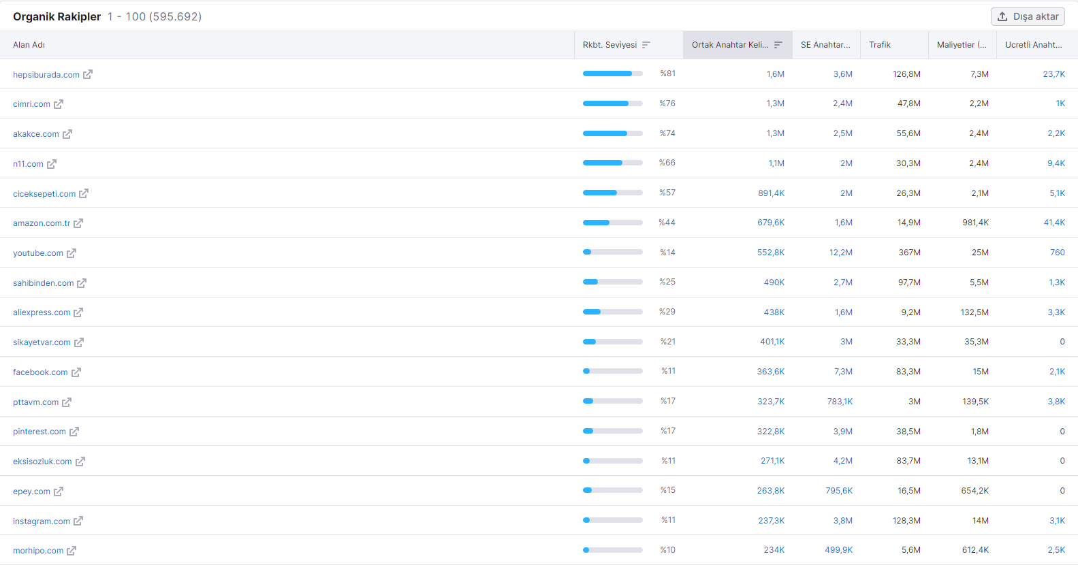Open facebook.com domain link
Image resolution: width=1078 pixels, height=565 pixels.
click(40, 372)
